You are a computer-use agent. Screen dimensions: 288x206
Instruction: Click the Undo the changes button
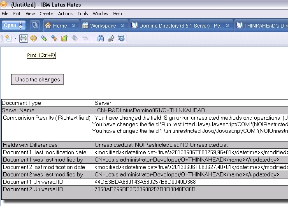pyautogui.click(x=38, y=79)
